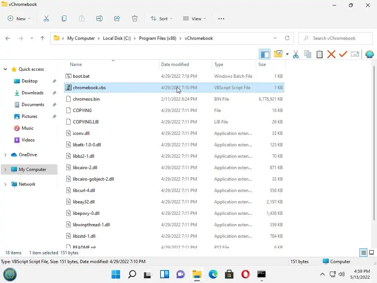The height and width of the screenshot is (283, 377).
Task: Click Program Files (x86) breadcrumb
Action: [x=158, y=38]
